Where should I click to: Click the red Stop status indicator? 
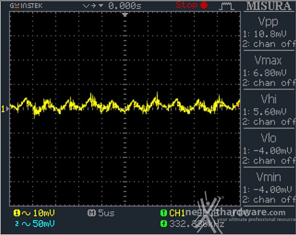click(x=192, y=5)
